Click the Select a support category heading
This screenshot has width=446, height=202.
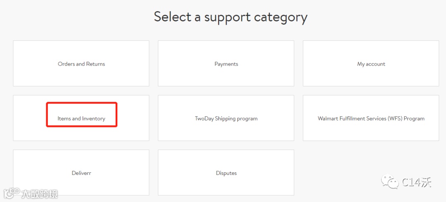click(x=230, y=17)
